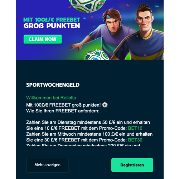Select the BET30 promo code
The height and width of the screenshot is (179, 179).
click(x=135, y=140)
